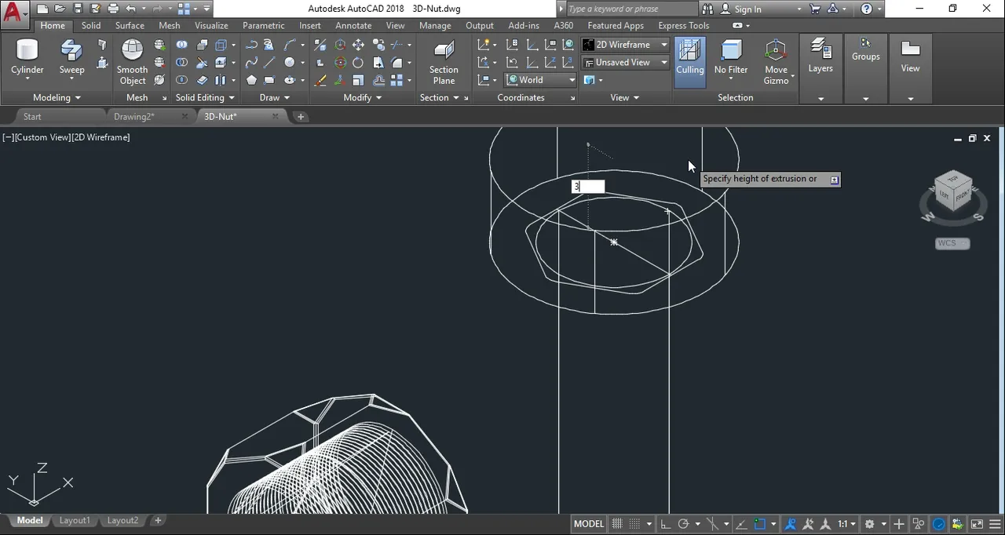Undo the last action with the arrow icon

[x=131, y=9]
